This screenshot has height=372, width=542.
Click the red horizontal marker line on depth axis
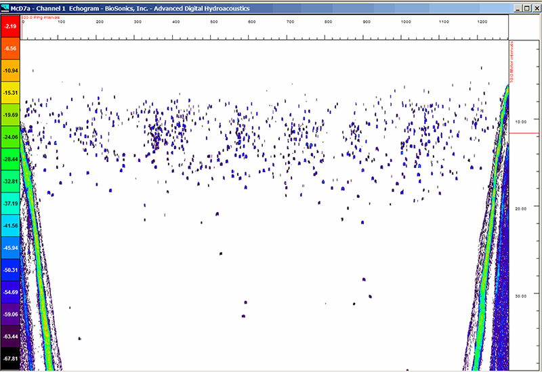(524, 133)
